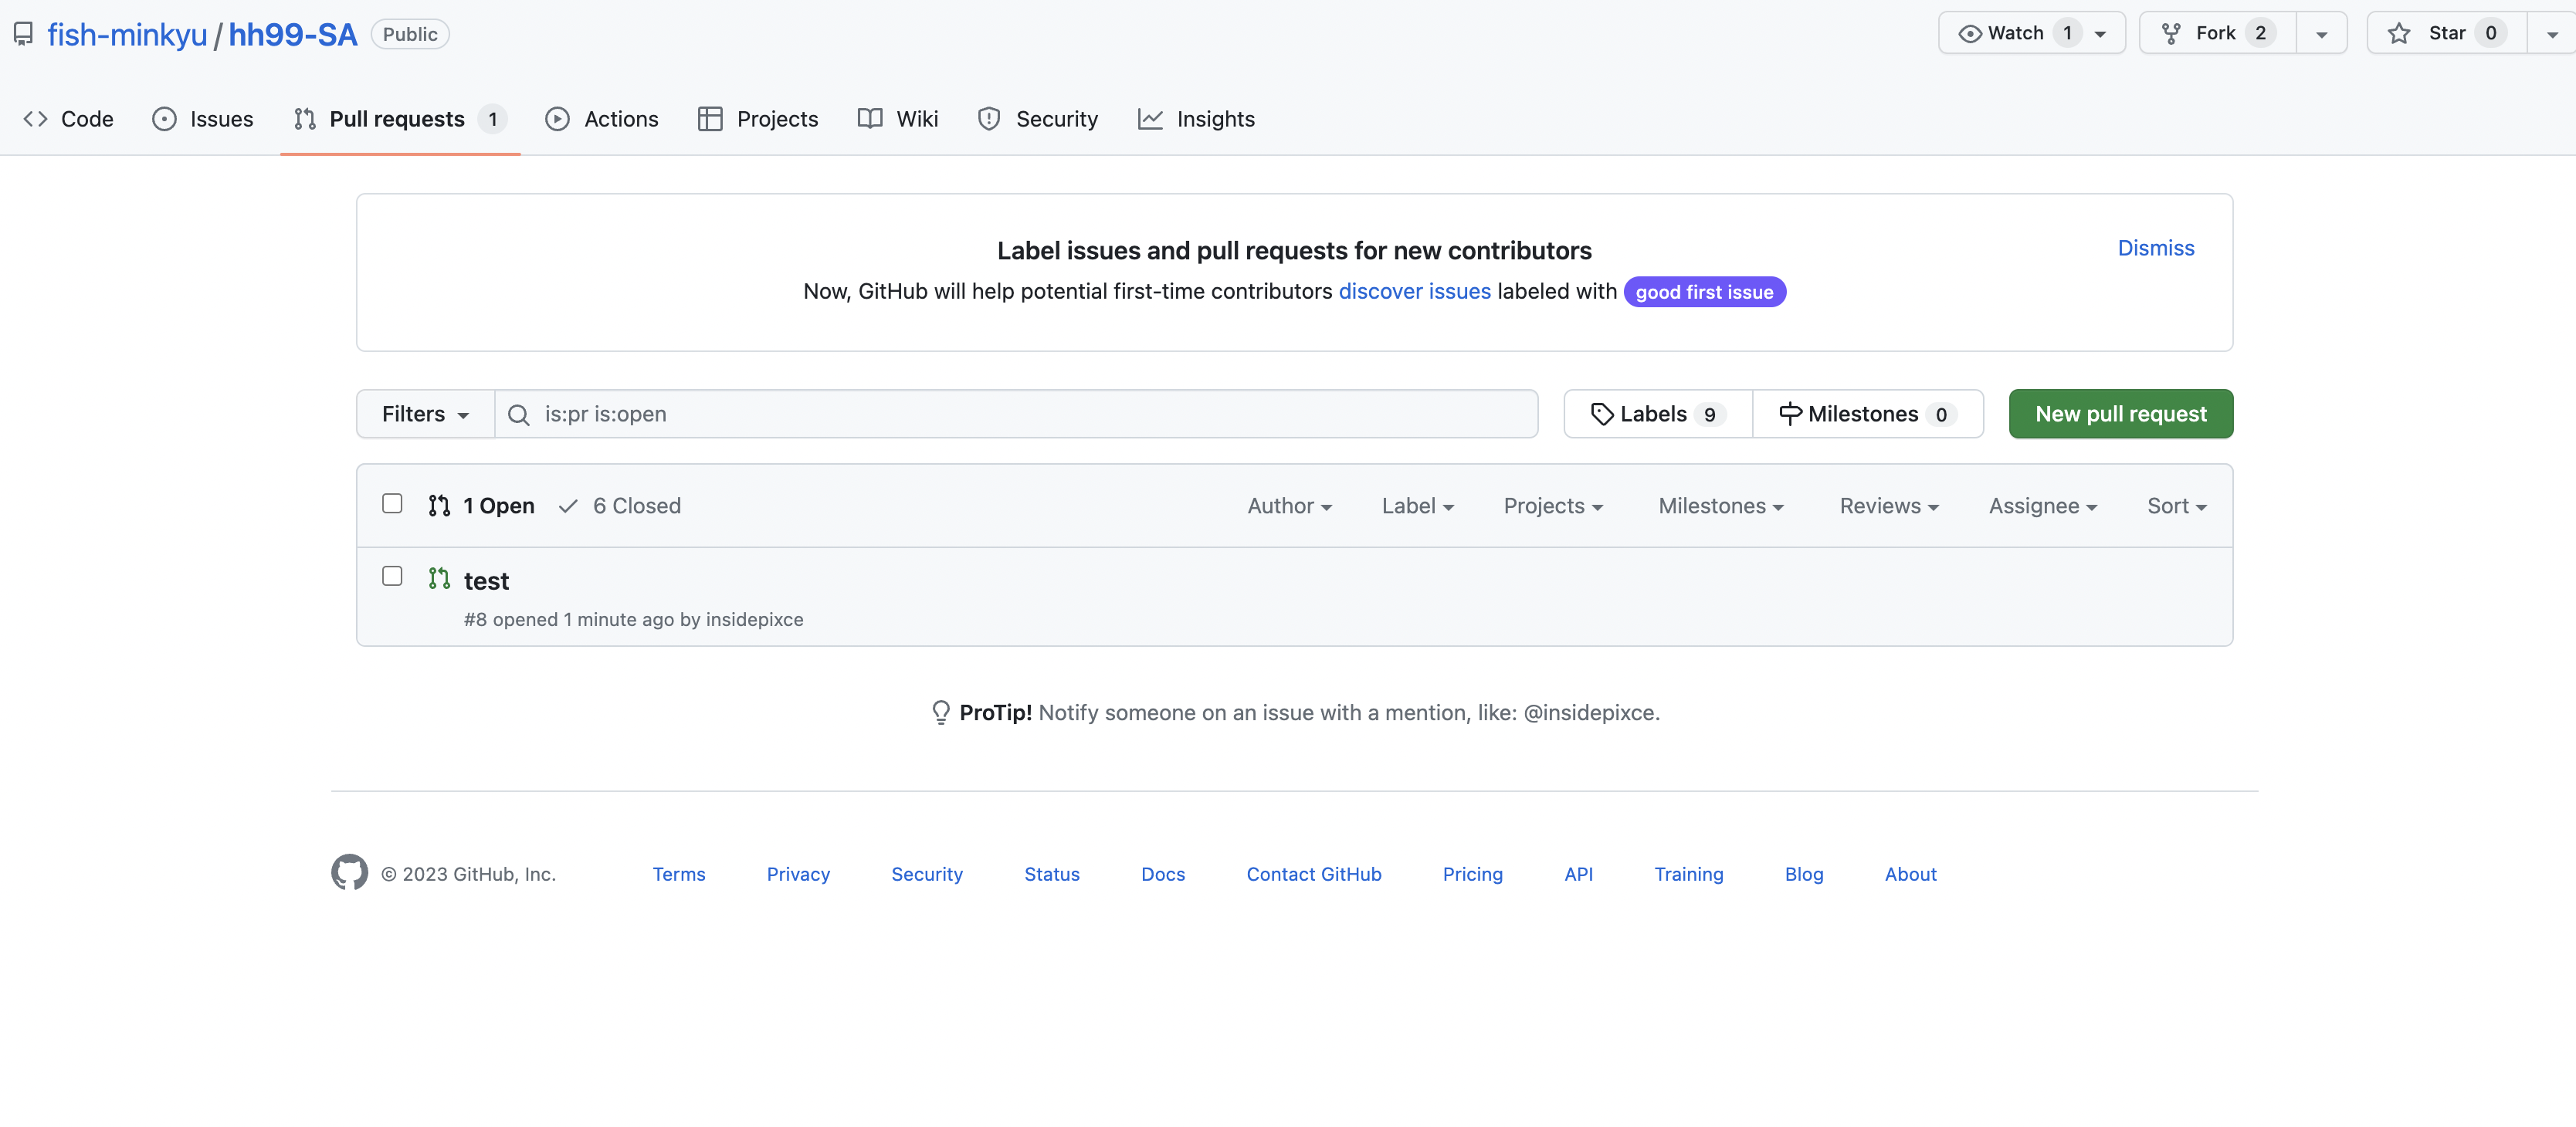Dismiss the new contributors label banner
The height and width of the screenshot is (1127, 2576).
[x=2155, y=248]
